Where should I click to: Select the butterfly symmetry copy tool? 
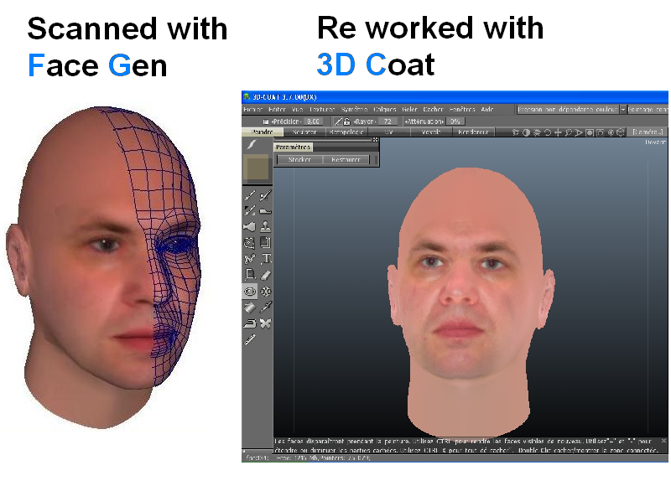pyautogui.click(x=266, y=323)
